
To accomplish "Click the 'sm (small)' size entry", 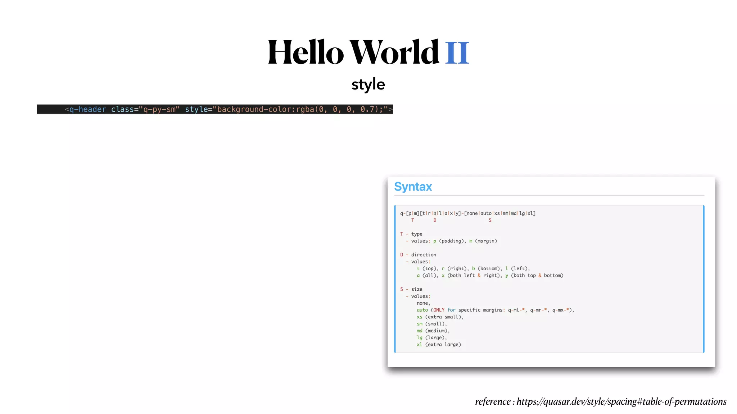I will (x=431, y=324).
